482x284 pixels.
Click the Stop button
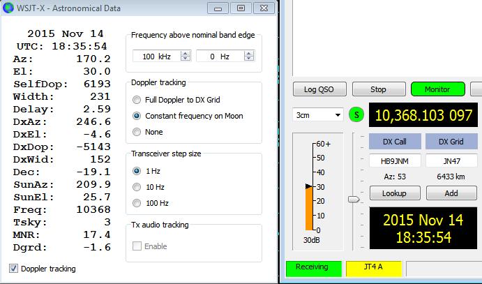pos(378,89)
